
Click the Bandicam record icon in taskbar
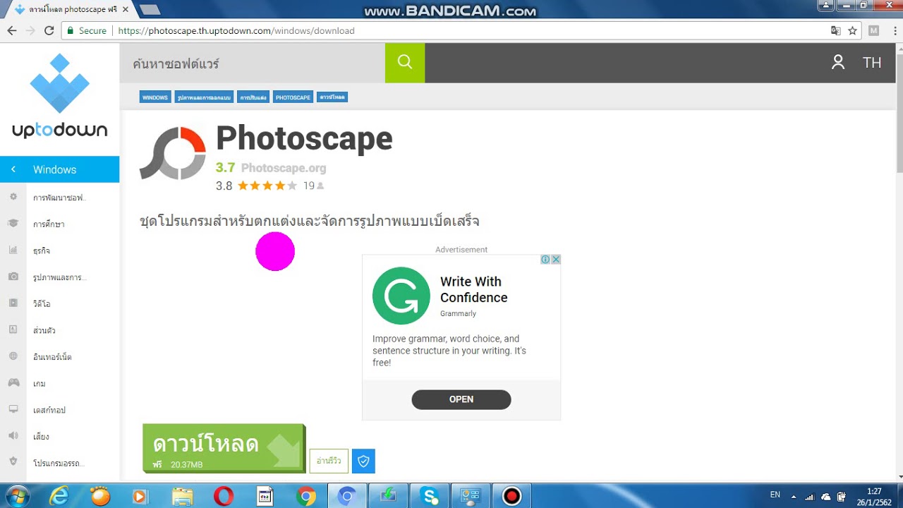pos(511,496)
